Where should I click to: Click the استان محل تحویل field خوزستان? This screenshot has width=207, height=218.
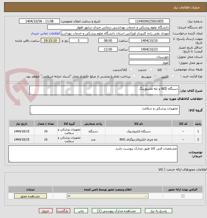(x=149, y=56)
